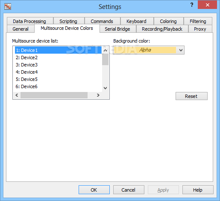Click the vertical scrollbar thumb of device list
The width and height of the screenshot is (220, 201).
(x=106, y=59)
